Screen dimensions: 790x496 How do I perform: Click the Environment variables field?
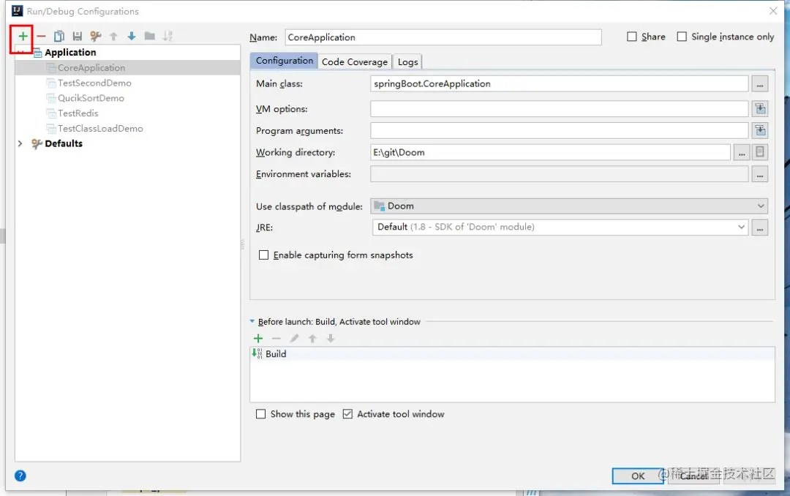[560, 174]
